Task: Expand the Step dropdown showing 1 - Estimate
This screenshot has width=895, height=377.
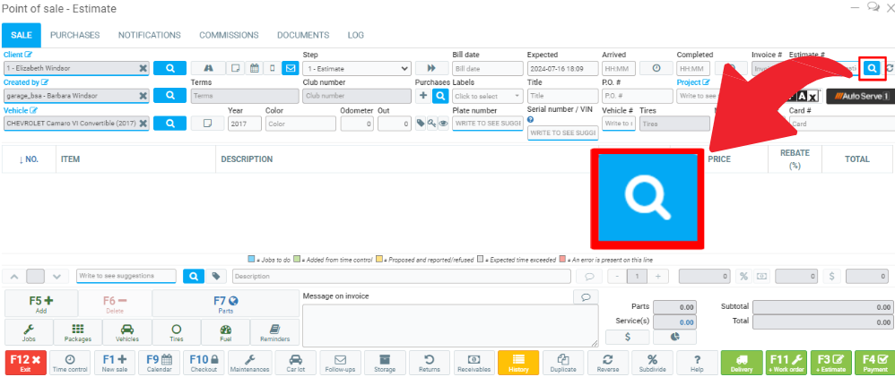Action: [x=357, y=68]
